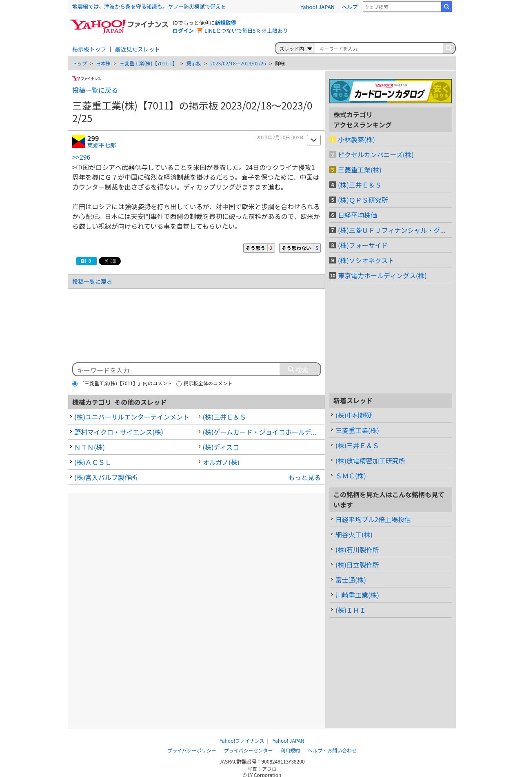Open ranking item ピクセルカンパニーズ(株)
This screenshot has width=524, height=777.
pyautogui.click(x=375, y=155)
